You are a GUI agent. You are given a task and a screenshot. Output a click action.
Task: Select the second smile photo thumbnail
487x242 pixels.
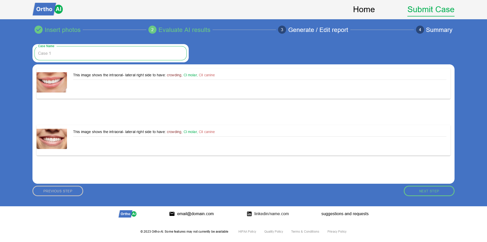click(52, 139)
